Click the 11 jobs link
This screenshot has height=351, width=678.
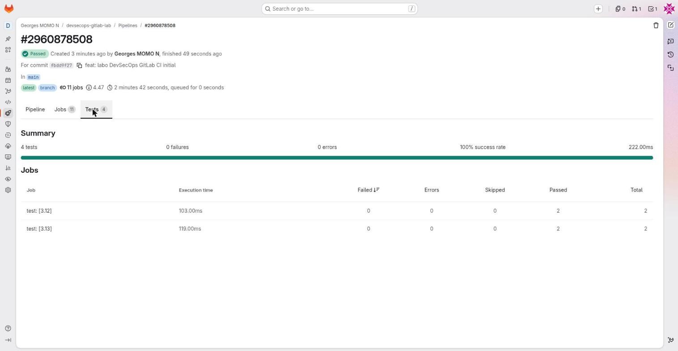(71, 88)
